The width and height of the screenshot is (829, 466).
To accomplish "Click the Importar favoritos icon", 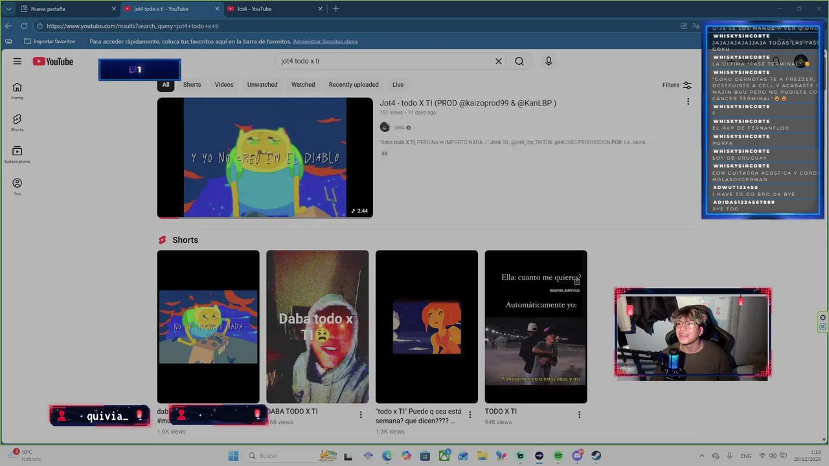I will (x=27, y=41).
